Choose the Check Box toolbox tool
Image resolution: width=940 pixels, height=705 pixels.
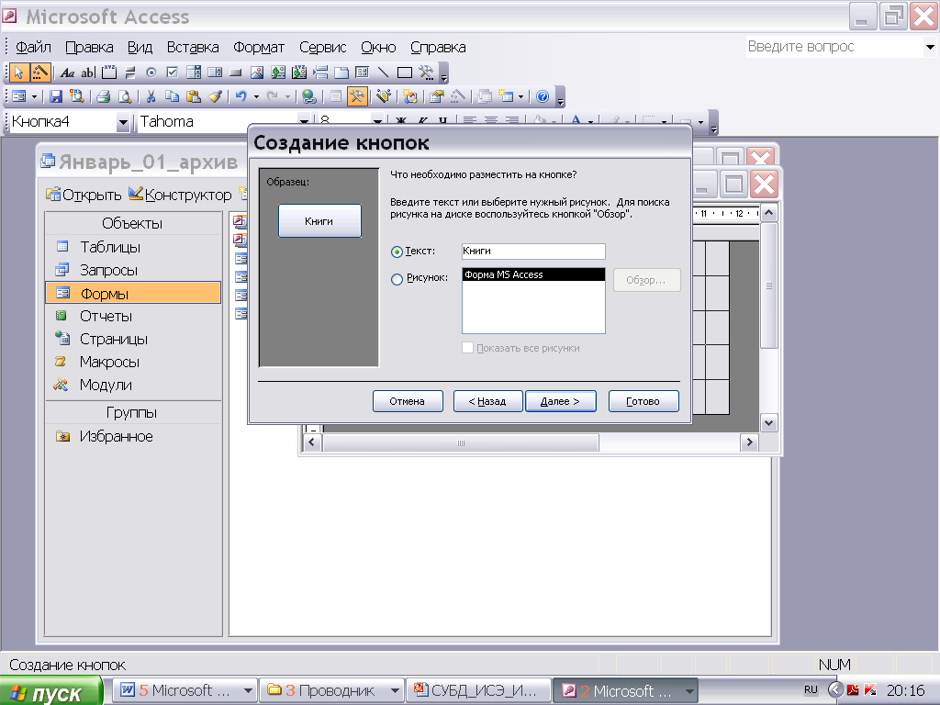click(x=172, y=73)
